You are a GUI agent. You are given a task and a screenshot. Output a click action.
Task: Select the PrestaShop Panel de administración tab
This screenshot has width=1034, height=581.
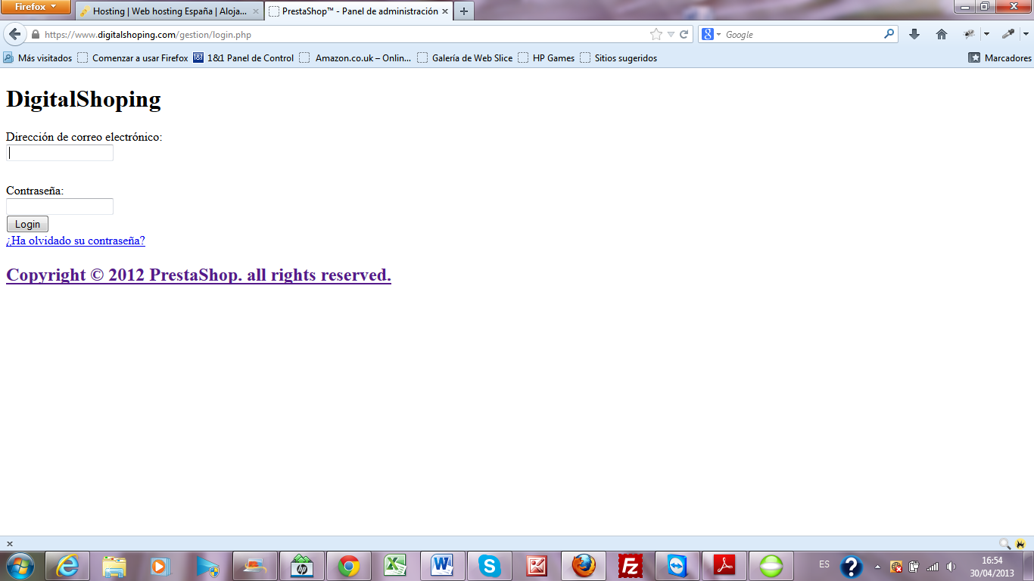tap(359, 11)
